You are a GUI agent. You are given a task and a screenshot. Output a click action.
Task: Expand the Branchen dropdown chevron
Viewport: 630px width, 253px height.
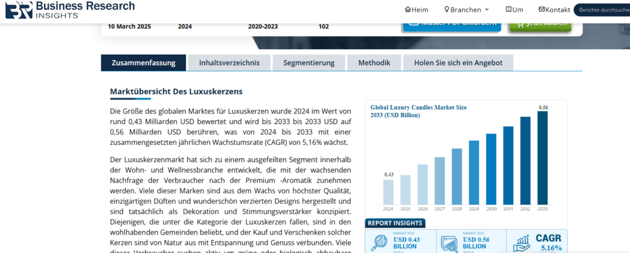[x=487, y=10]
